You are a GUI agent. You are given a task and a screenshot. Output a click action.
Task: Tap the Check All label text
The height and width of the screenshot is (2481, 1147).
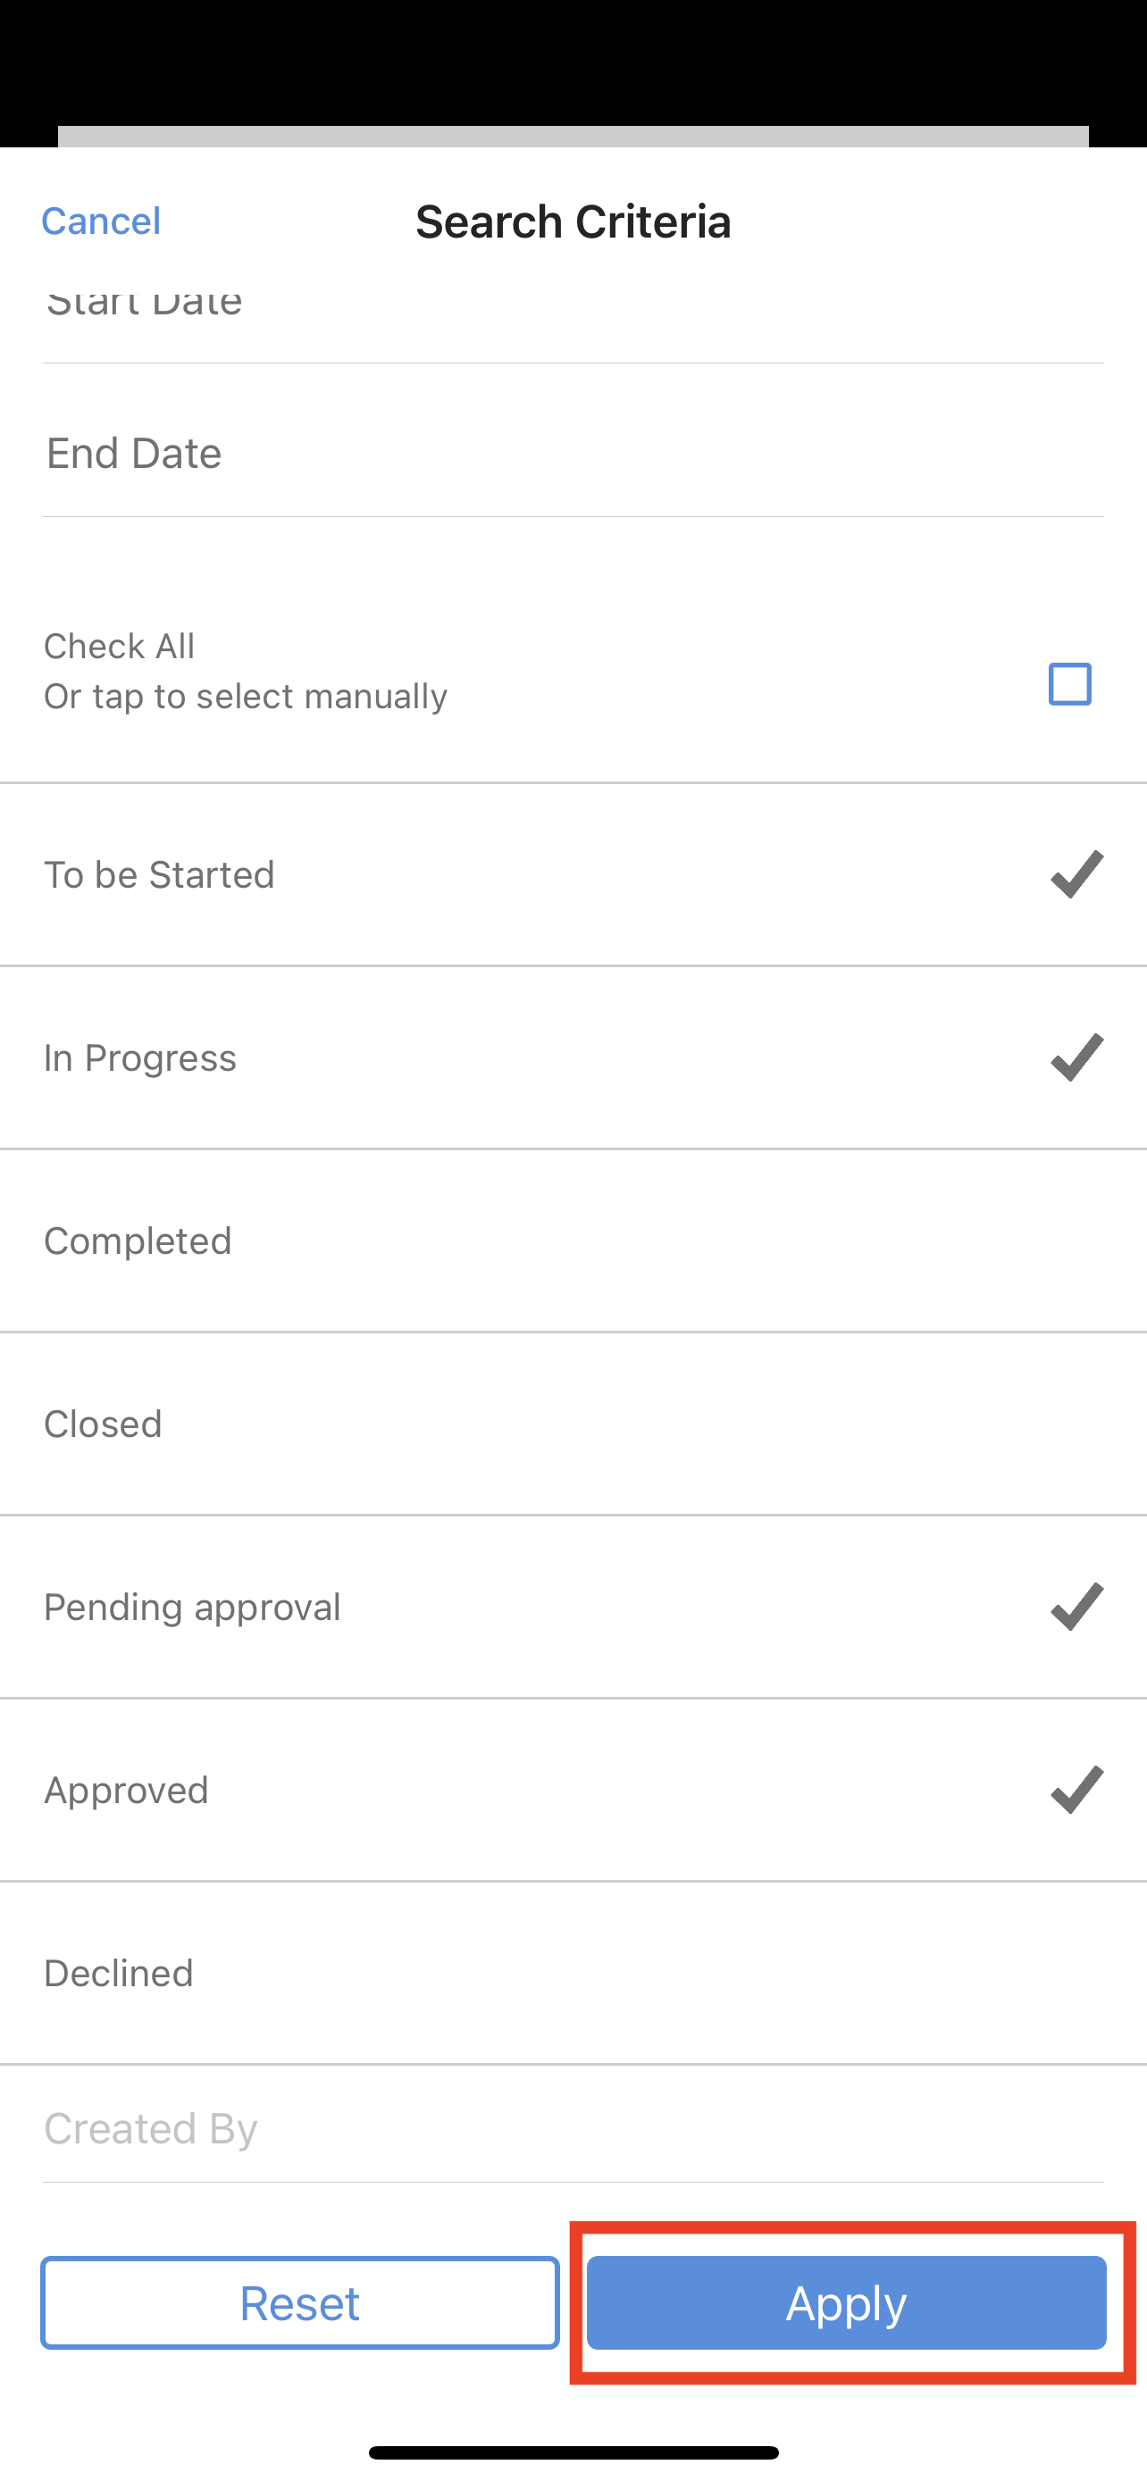click(x=121, y=647)
